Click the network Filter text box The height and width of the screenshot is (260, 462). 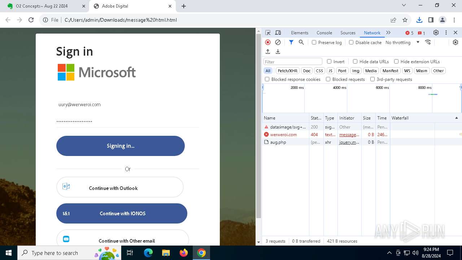tap(293, 62)
